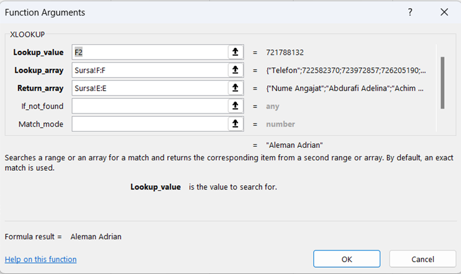Click the question mark help icon
Image resolution: width=461 pixels, height=274 pixels.
pyautogui.click(x=410, y=12)
